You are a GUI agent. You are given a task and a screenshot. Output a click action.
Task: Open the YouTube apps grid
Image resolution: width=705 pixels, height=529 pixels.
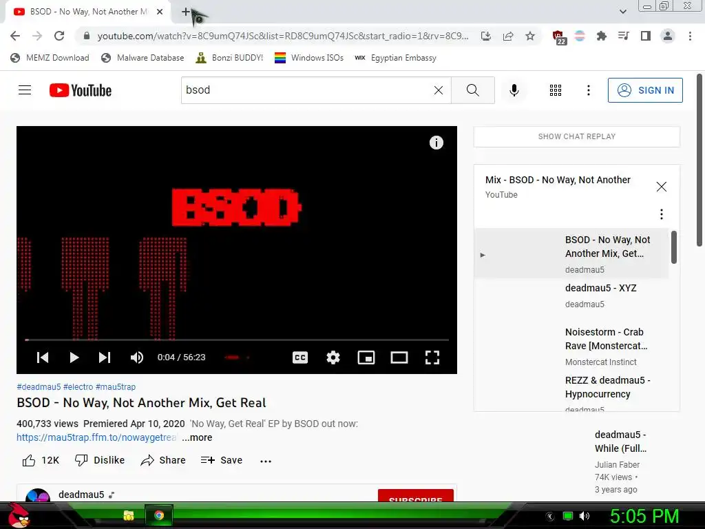[x=556, y=90]
